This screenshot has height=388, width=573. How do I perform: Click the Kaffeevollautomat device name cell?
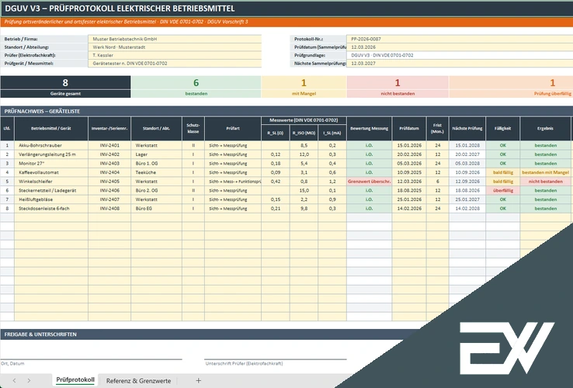51,172
